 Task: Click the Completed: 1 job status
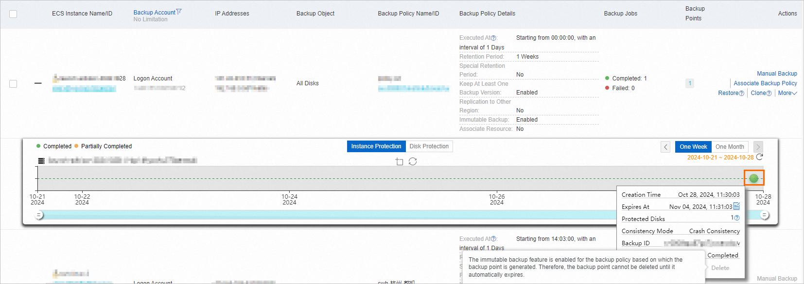626,79
